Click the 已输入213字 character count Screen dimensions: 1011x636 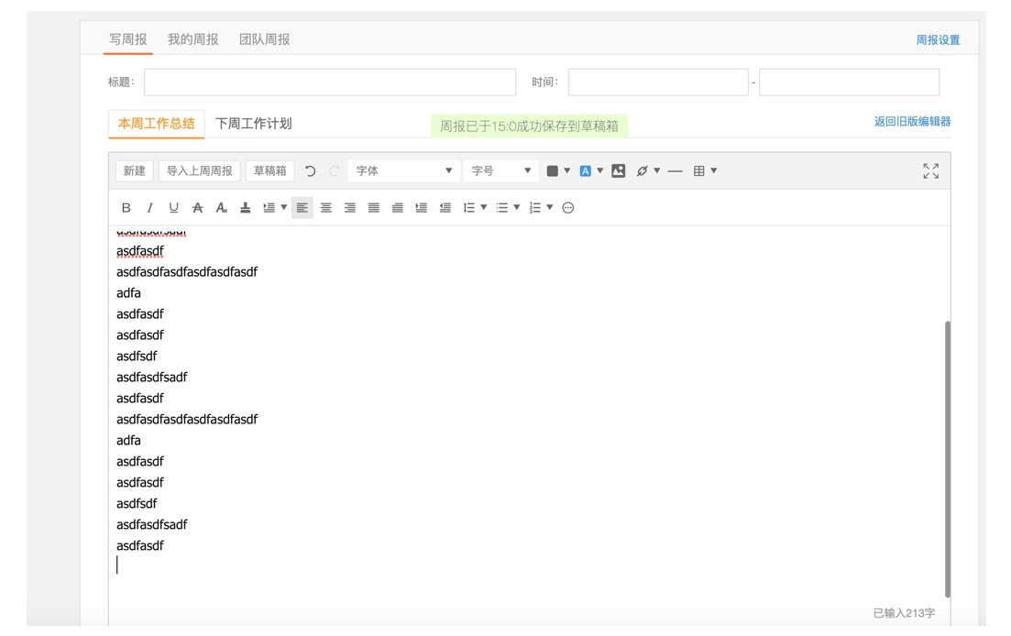point(904,613)
